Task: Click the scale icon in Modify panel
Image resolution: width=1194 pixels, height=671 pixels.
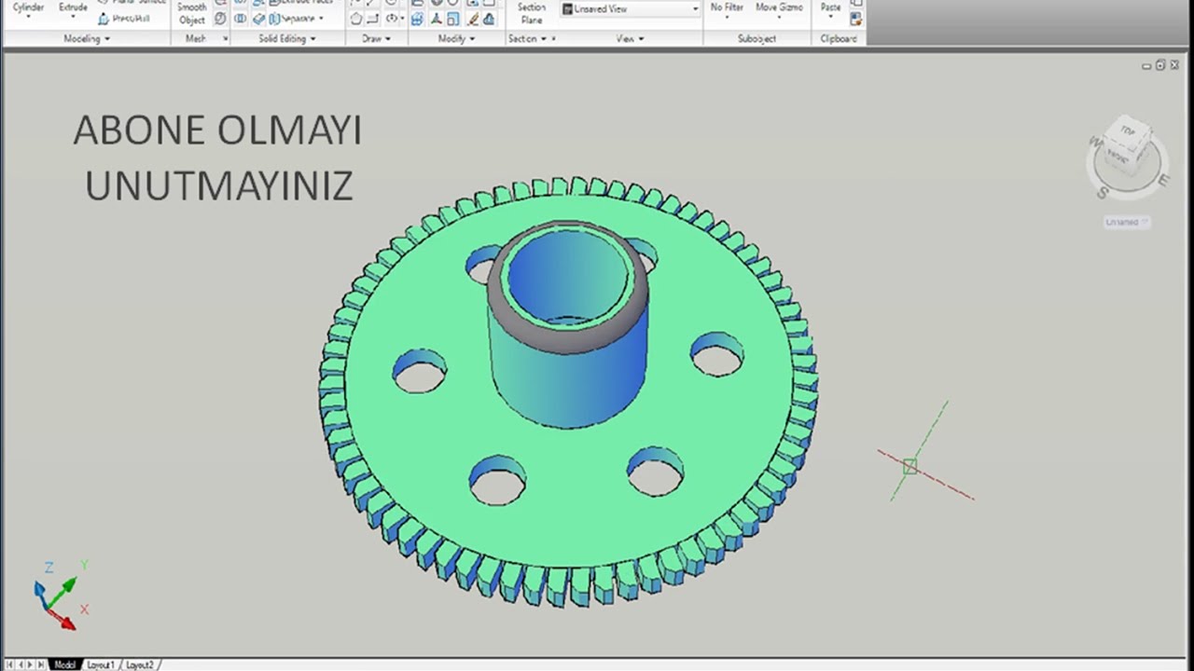Action: 451,19
